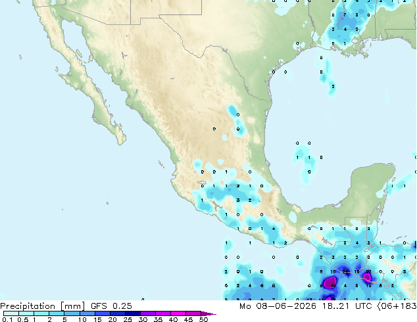The image size is (417, 322).
Task: Click the '35' legend scale label
Action: point(158,319)
